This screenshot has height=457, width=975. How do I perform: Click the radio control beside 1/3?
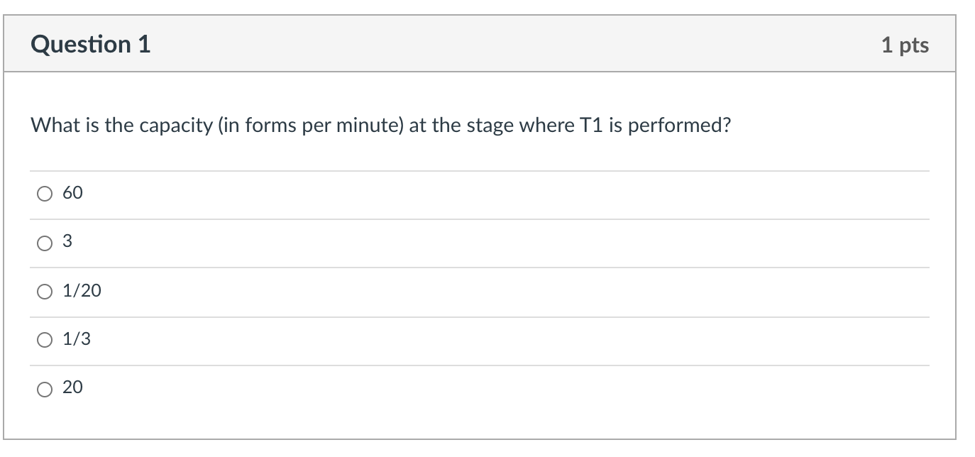click(x=44, y=338)
